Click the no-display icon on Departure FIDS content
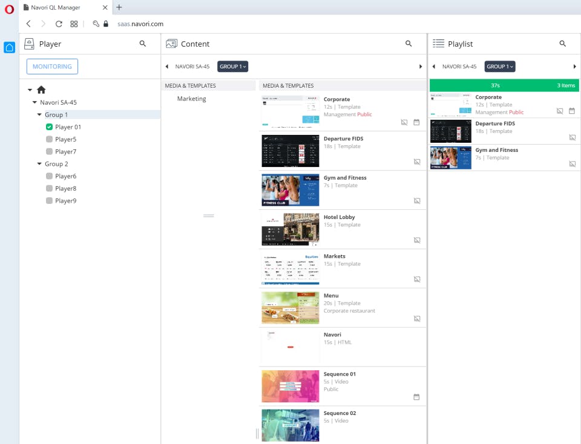This screenshot has width=581, height=444. pos(417,162)
